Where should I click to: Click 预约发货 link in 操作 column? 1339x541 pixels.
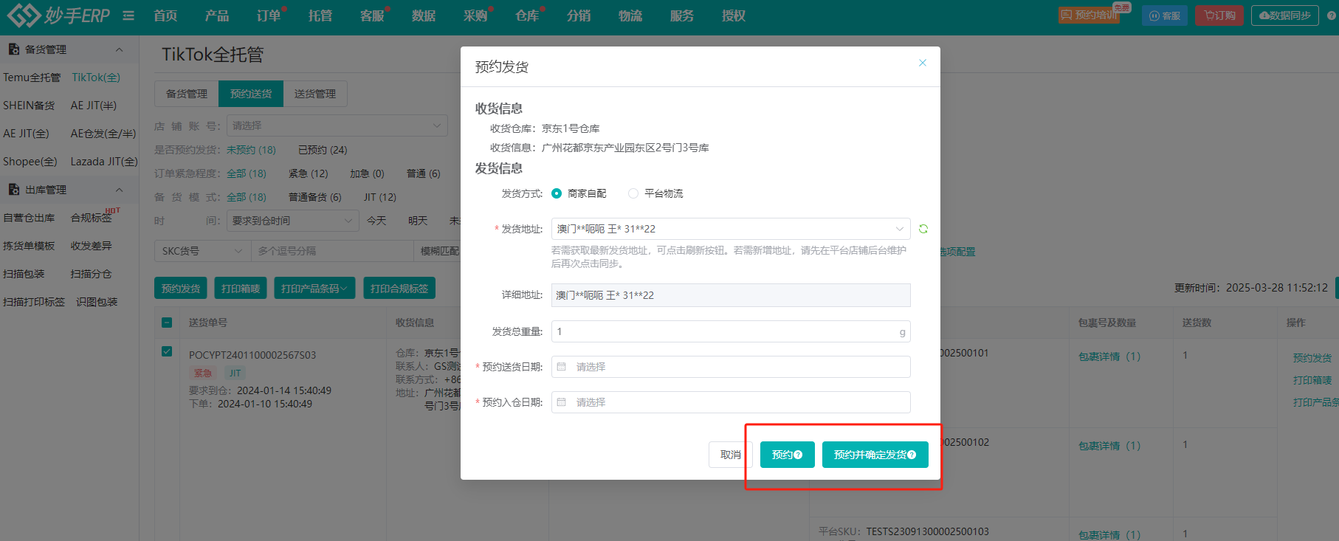[x=1312, y=358]
